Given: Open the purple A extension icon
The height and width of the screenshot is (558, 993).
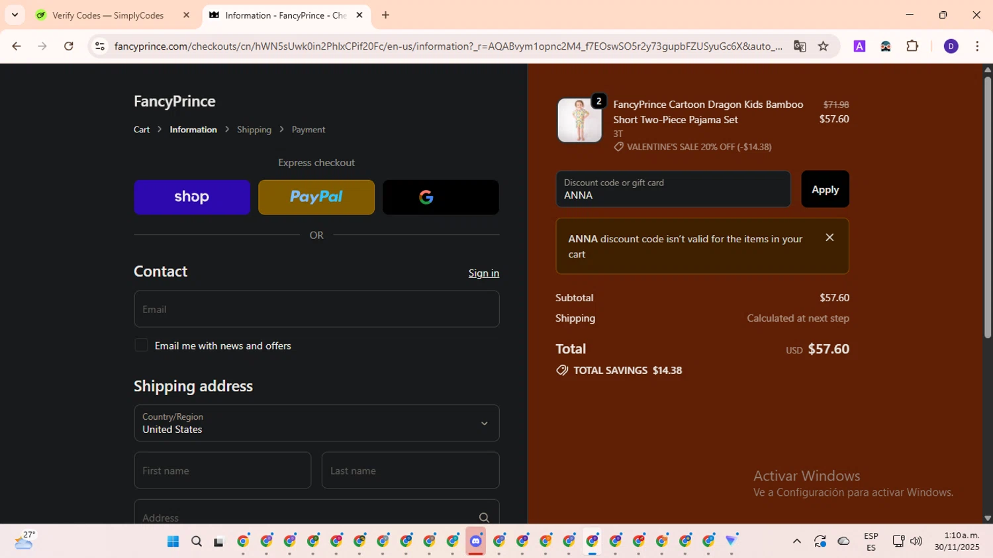Looking at the screenshot, I should pos(859,46).
